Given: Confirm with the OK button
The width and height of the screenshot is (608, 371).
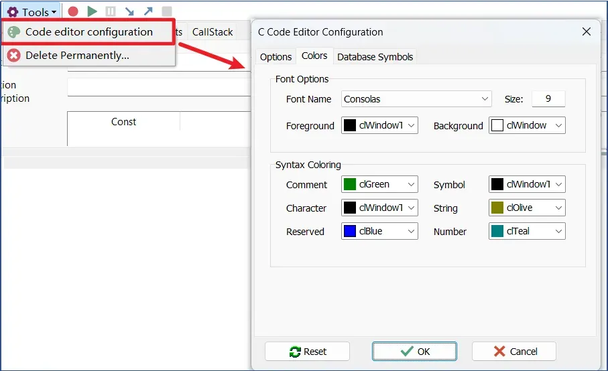Looking at the screenshot, I should pyautogui.click(x=414, y=352).
